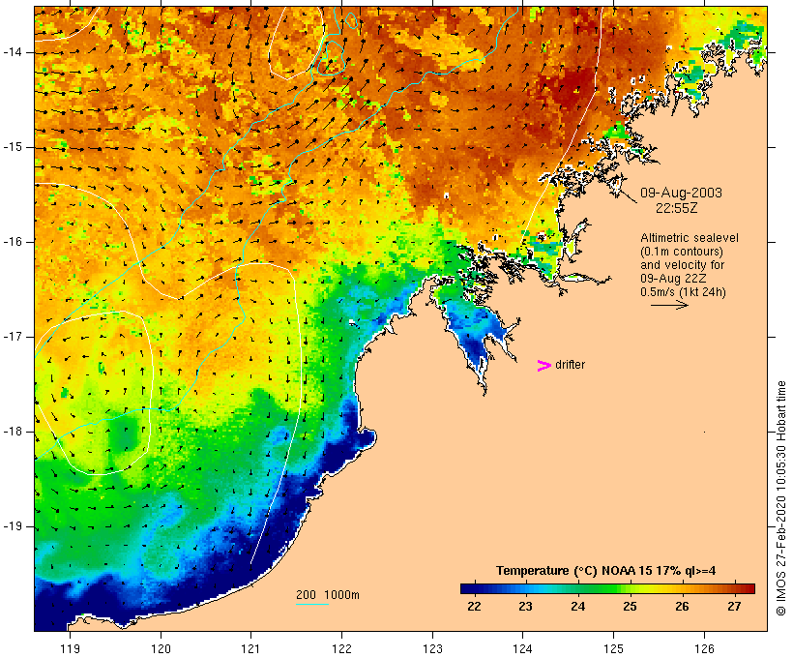Click the 09-Aug-2003 date label
Screen dimensions: 793x658
(681, 193)
